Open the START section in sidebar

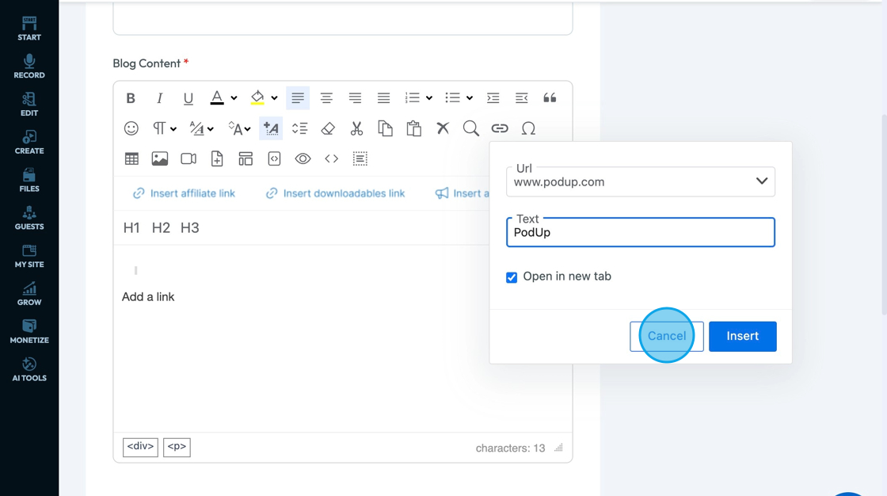click(29, 29)
